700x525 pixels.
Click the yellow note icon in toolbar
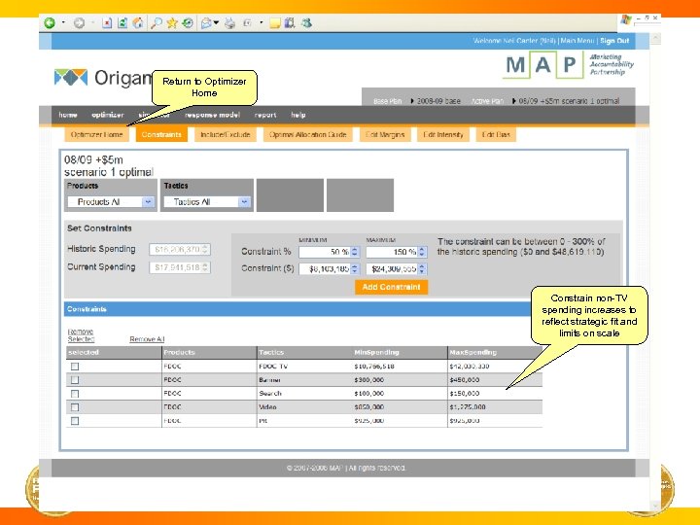tap(274, 22)
